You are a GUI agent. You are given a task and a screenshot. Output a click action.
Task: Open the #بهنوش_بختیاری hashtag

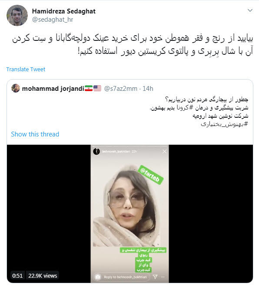[x=224, y=124]
